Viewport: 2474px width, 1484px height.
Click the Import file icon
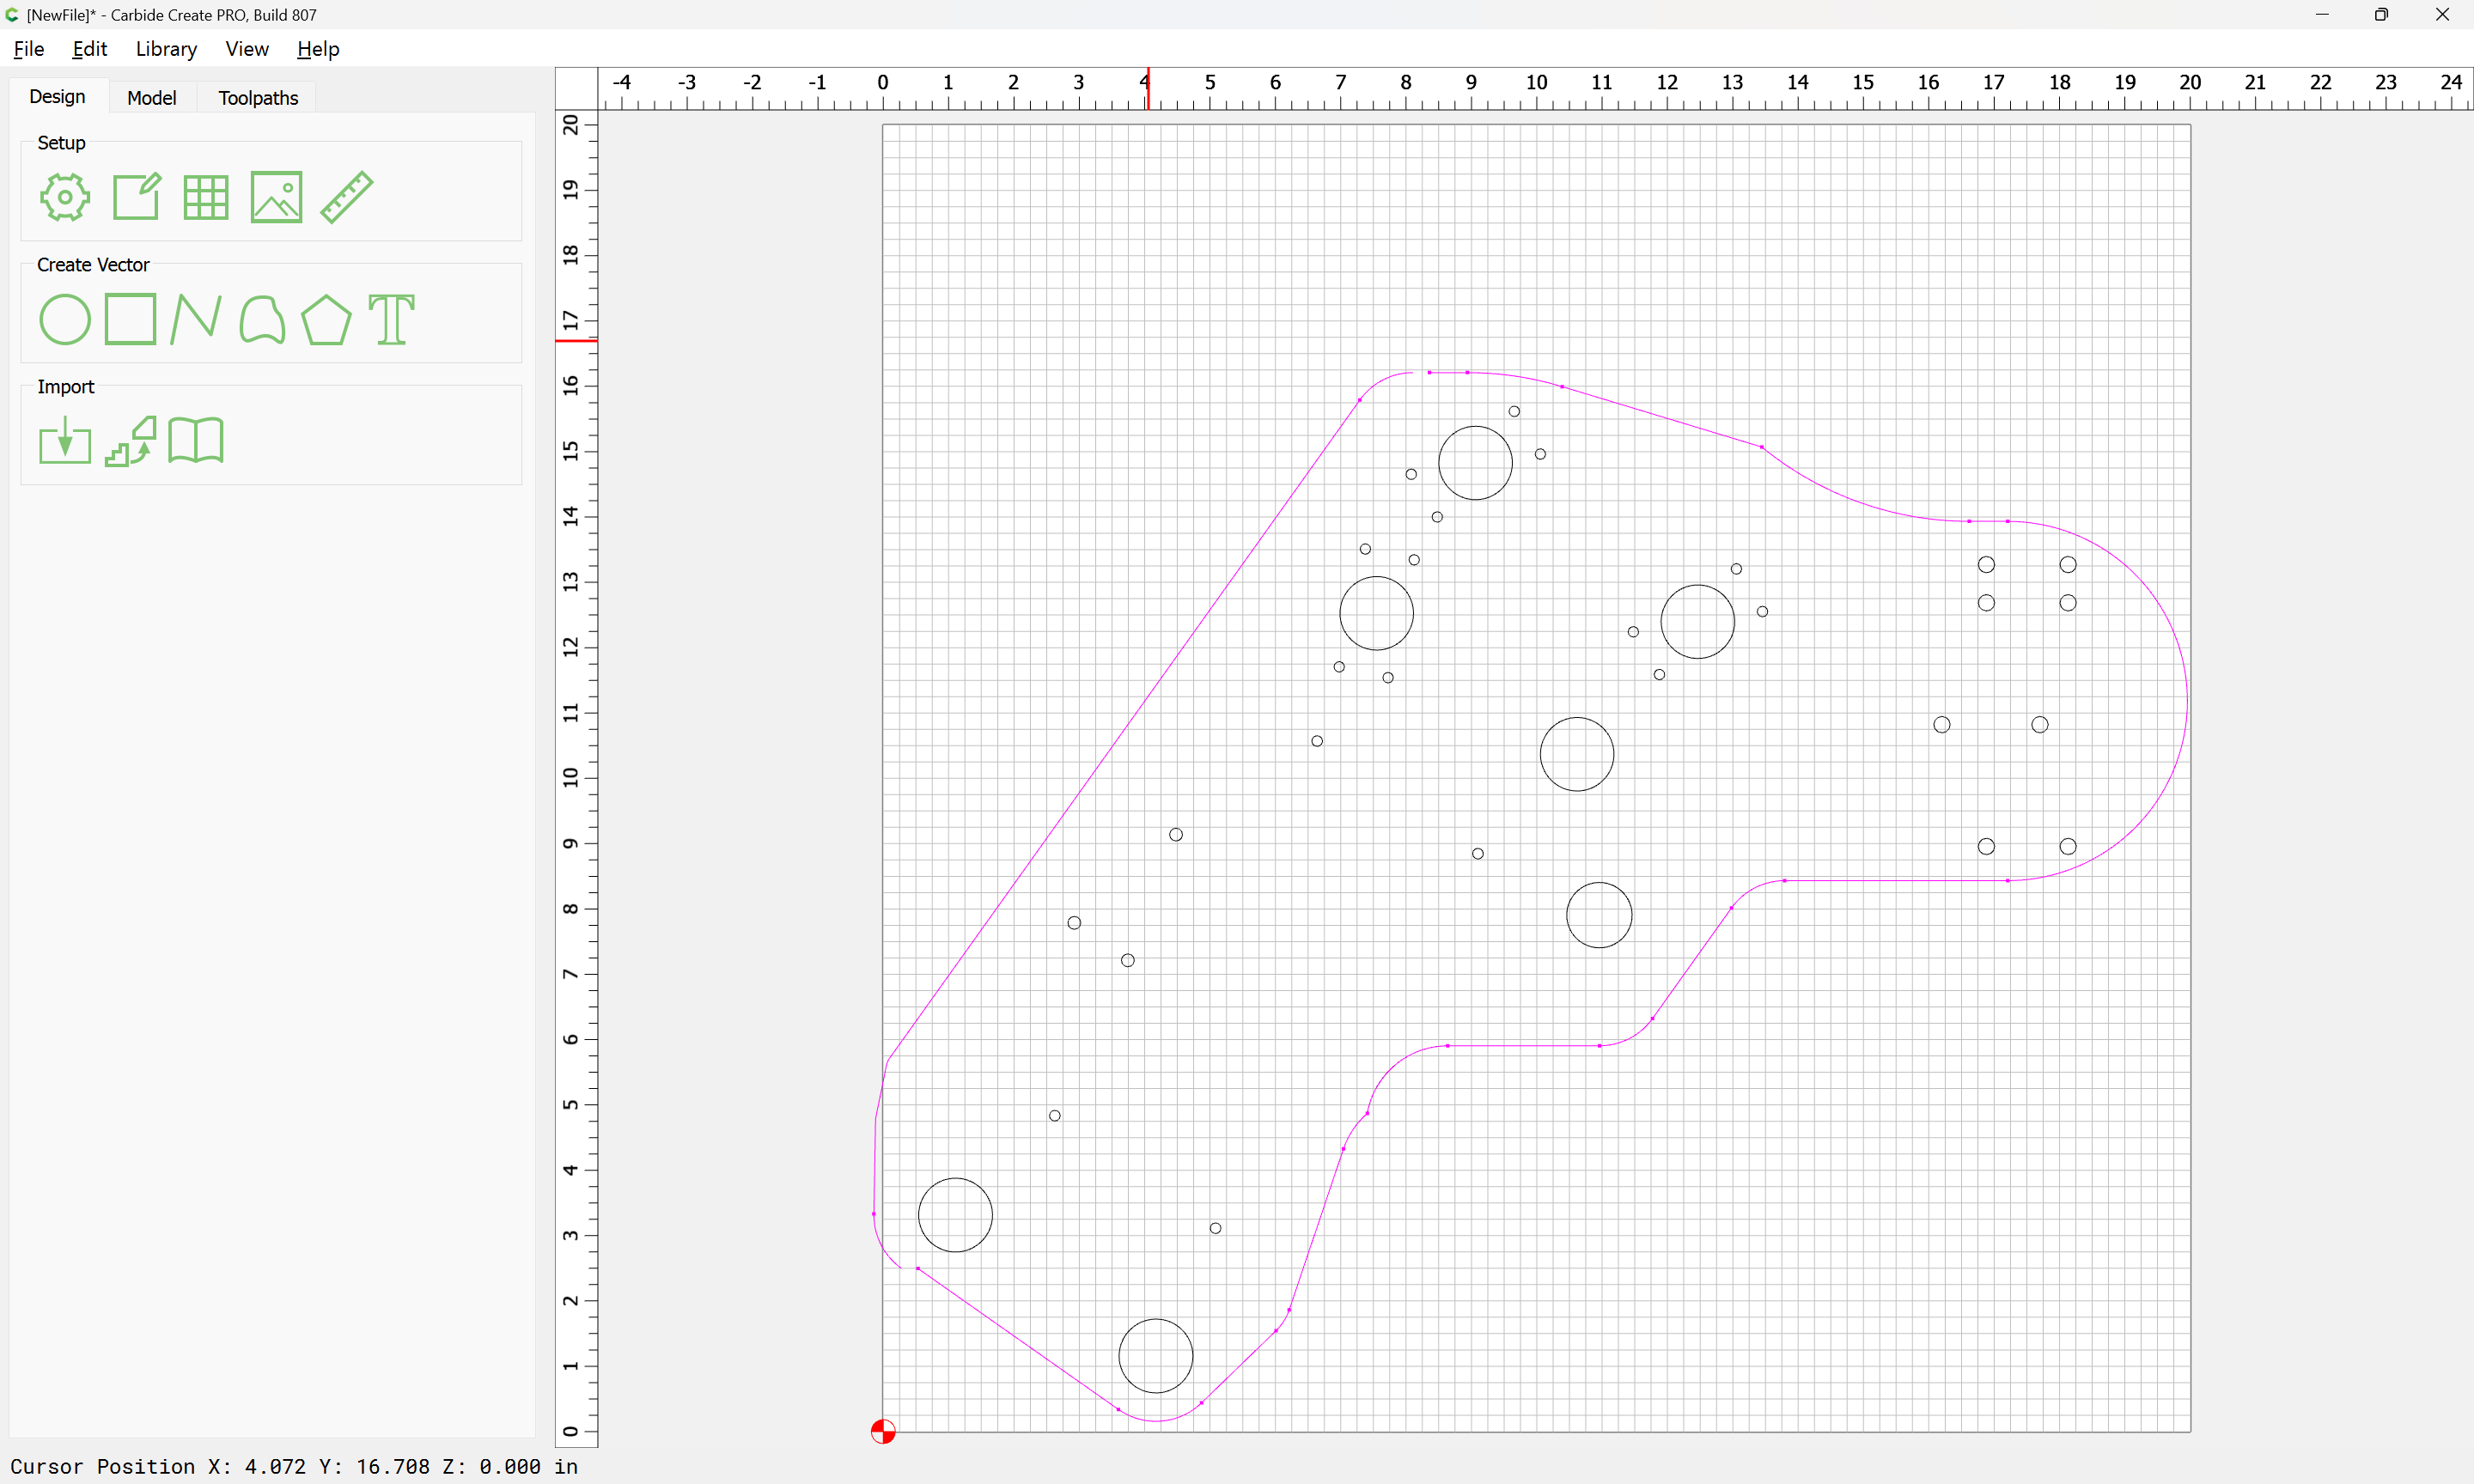(65, 440)
